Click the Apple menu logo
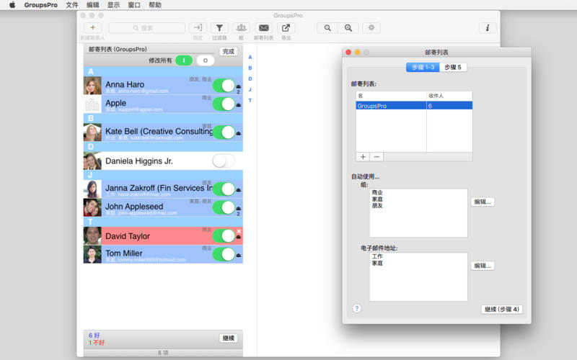 point(12,5)
